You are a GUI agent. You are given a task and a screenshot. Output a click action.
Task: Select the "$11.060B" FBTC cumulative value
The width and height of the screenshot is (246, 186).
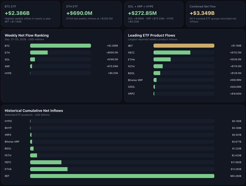(236, 162)
